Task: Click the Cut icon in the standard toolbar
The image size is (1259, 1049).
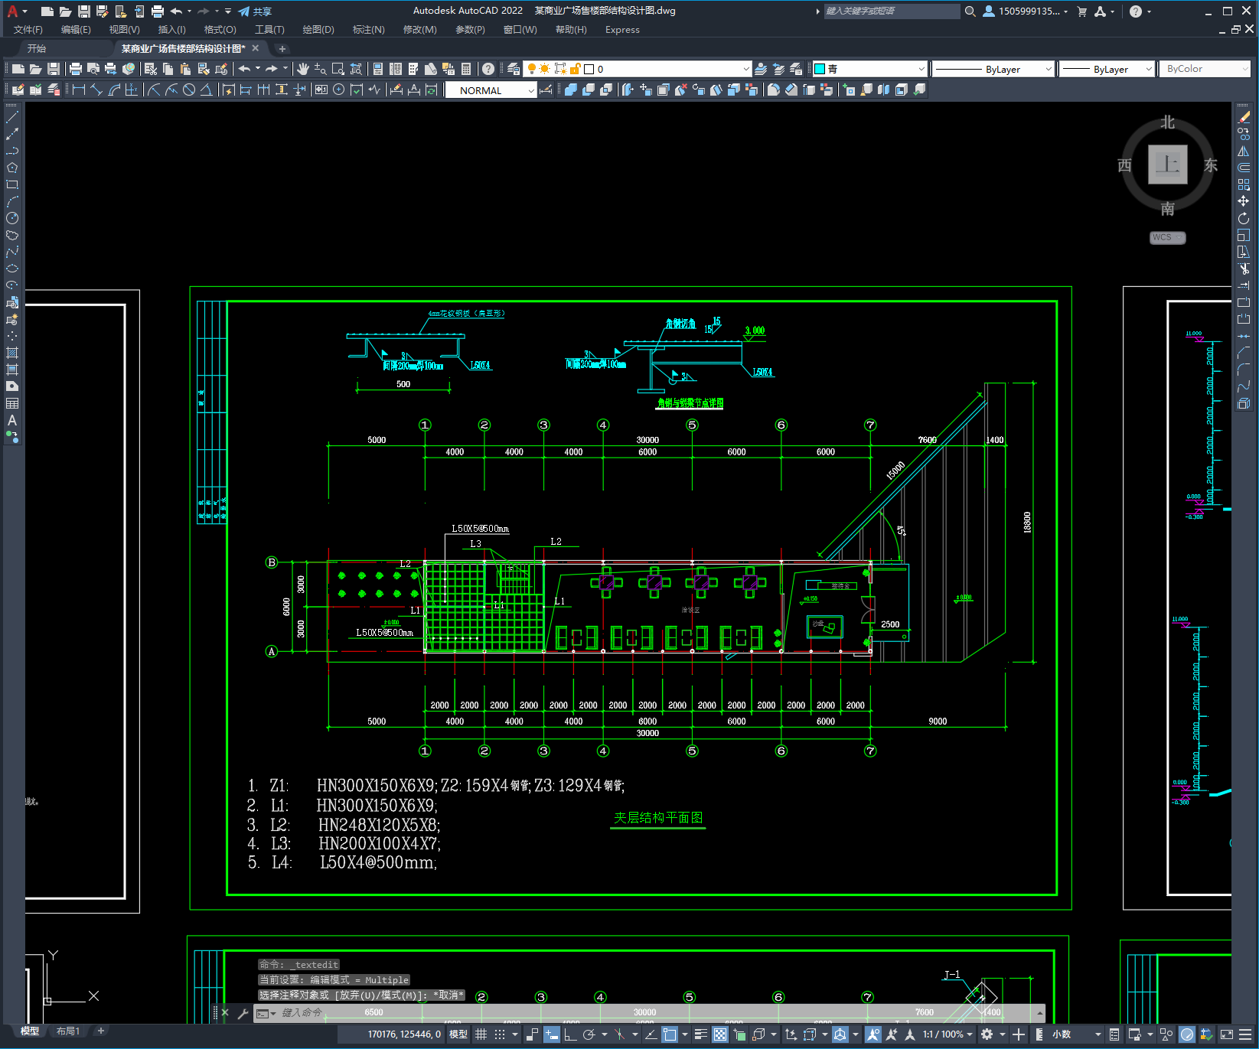Action: [x=151, y=69]
